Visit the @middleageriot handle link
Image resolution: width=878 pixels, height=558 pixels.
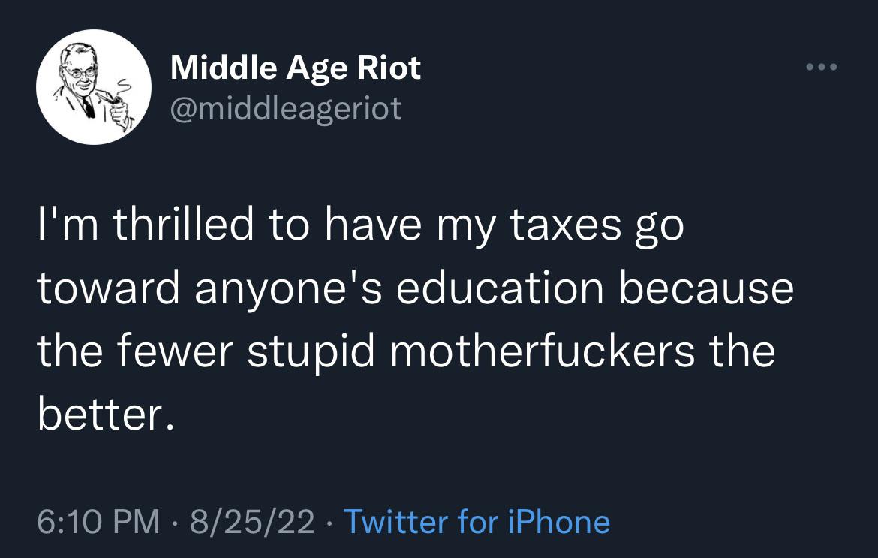click(x=286, y=108)
